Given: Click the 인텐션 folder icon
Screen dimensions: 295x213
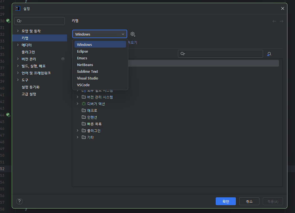Looking at the screenshot, I should pyautogui.click(x=84, y=117).
